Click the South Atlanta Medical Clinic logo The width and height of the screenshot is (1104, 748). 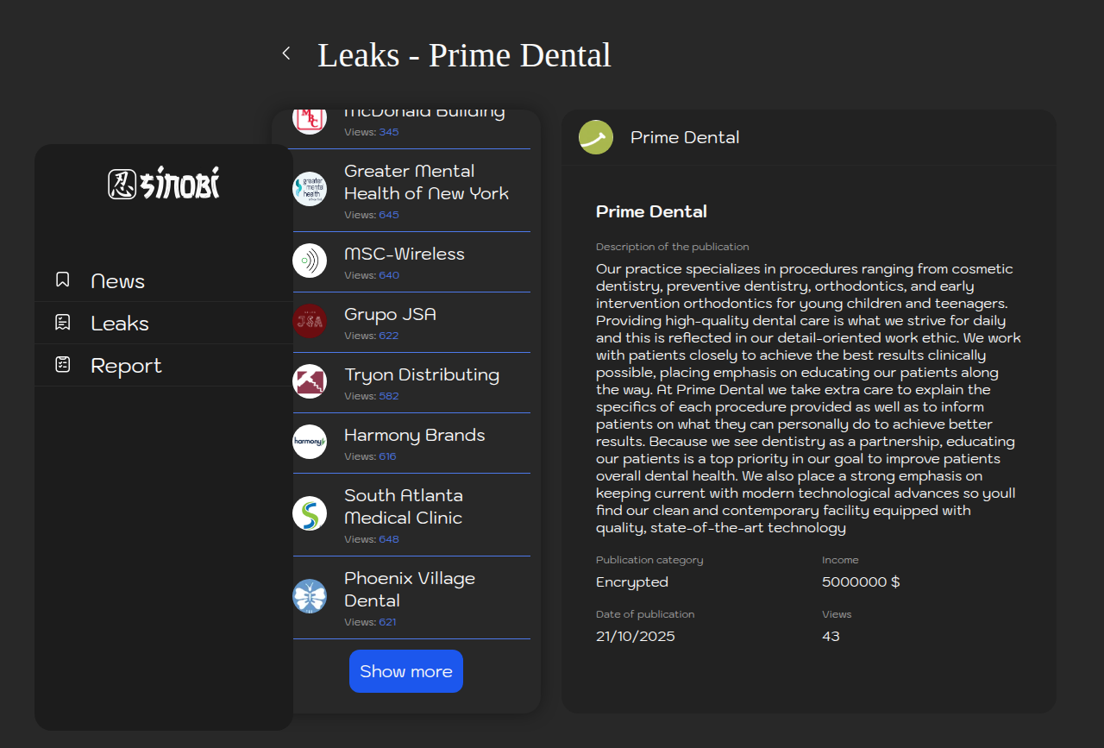(310, 513)
